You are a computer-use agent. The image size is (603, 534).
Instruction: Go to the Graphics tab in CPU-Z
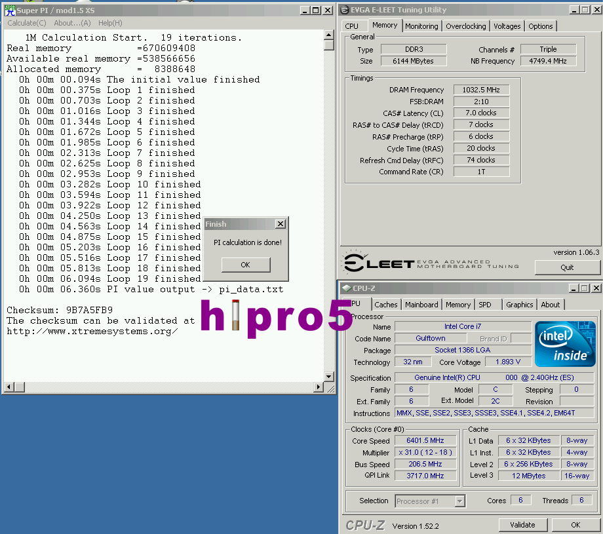point(520,305)
